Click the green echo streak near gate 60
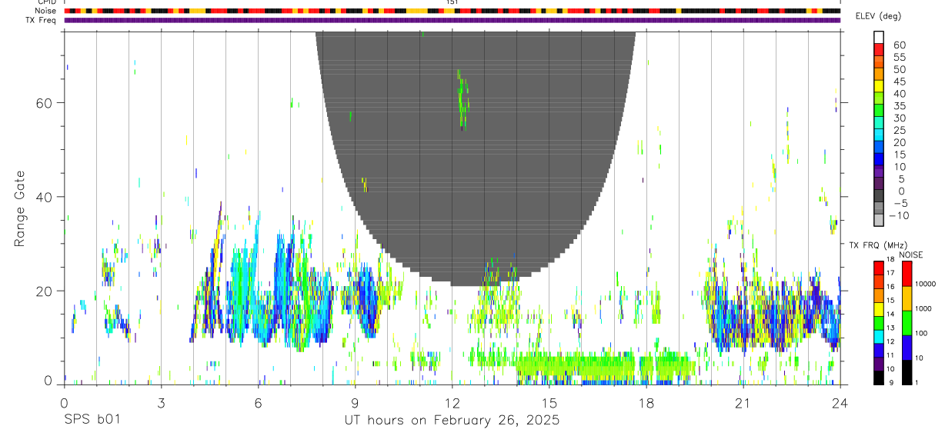Screen dimensions: 945x436 462,100
